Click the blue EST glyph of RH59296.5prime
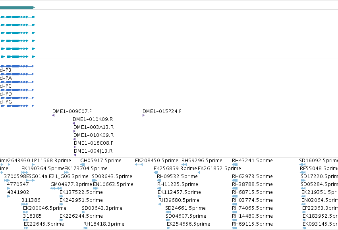Viewport: 338px width, 230px height. coord(184,165)
